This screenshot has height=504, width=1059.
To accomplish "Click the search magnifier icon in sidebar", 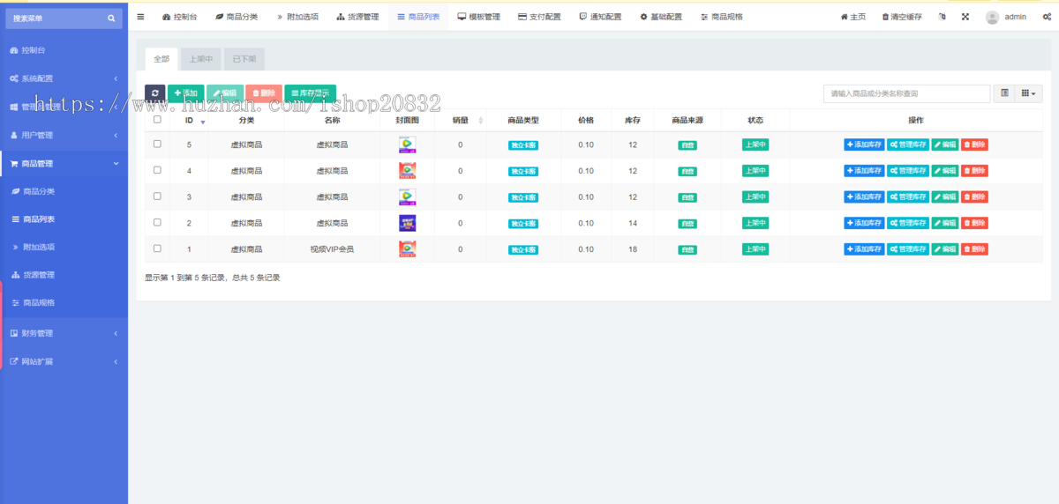I will 111,18.
